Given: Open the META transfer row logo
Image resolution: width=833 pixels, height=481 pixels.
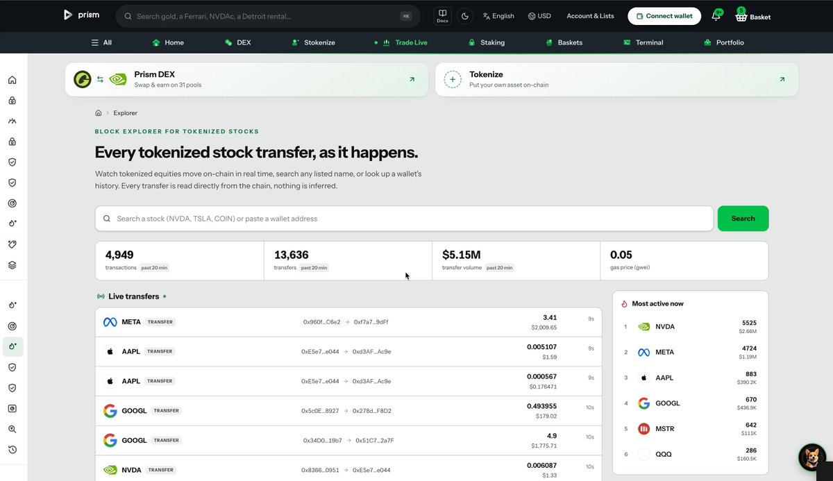Looking at the screenshot, I should pyautogui.click(x=110, y=322).
